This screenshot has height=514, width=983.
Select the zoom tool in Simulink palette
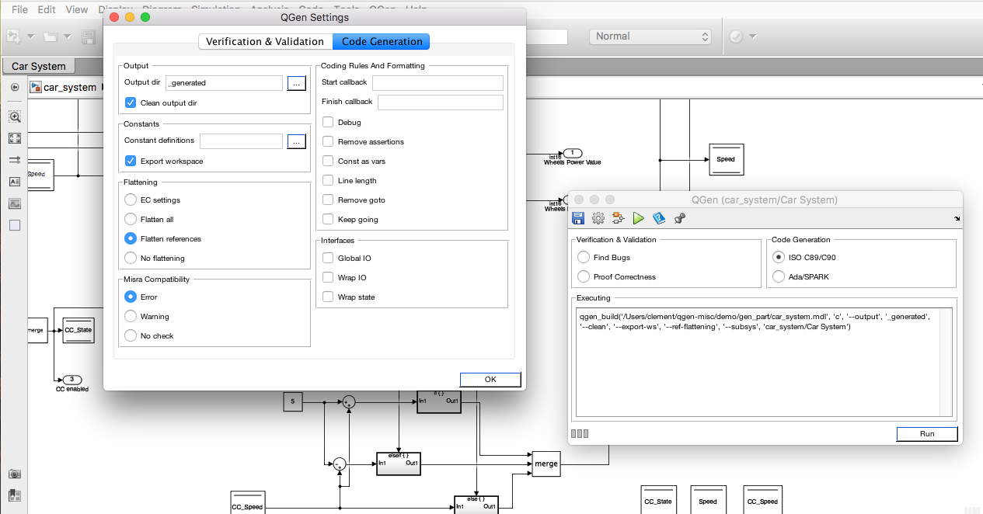click(15, 116)
